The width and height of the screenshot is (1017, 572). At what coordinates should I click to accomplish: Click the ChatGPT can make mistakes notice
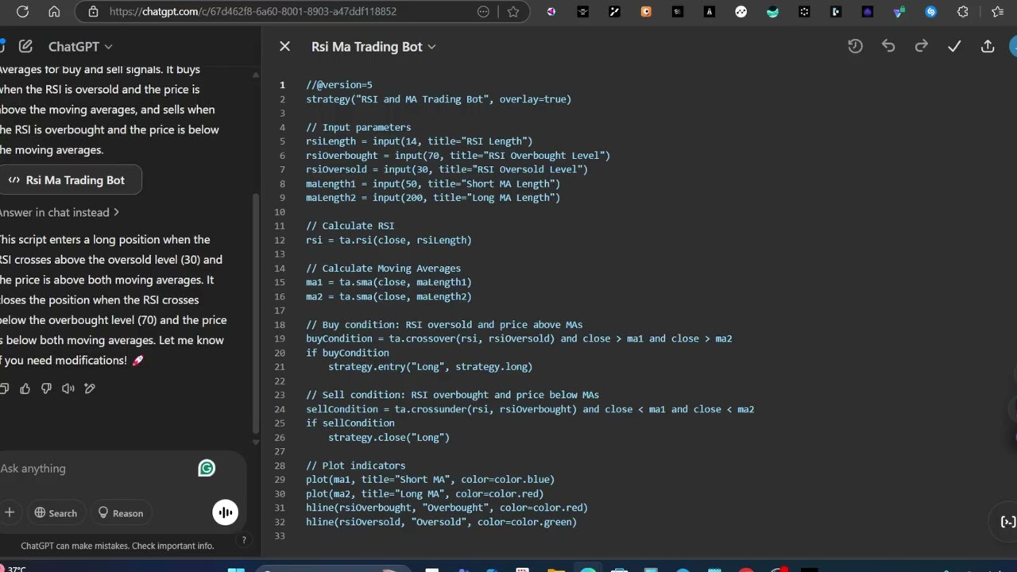117,546
